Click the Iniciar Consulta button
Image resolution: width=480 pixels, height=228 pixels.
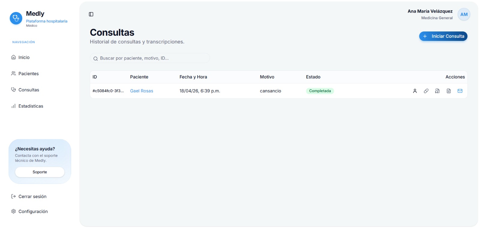tap(443, 36)
